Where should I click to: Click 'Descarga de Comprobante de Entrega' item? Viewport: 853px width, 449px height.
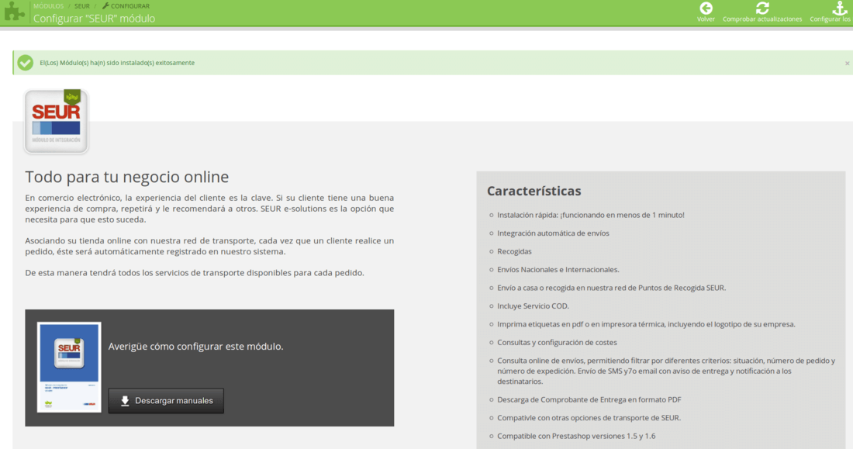589,399
